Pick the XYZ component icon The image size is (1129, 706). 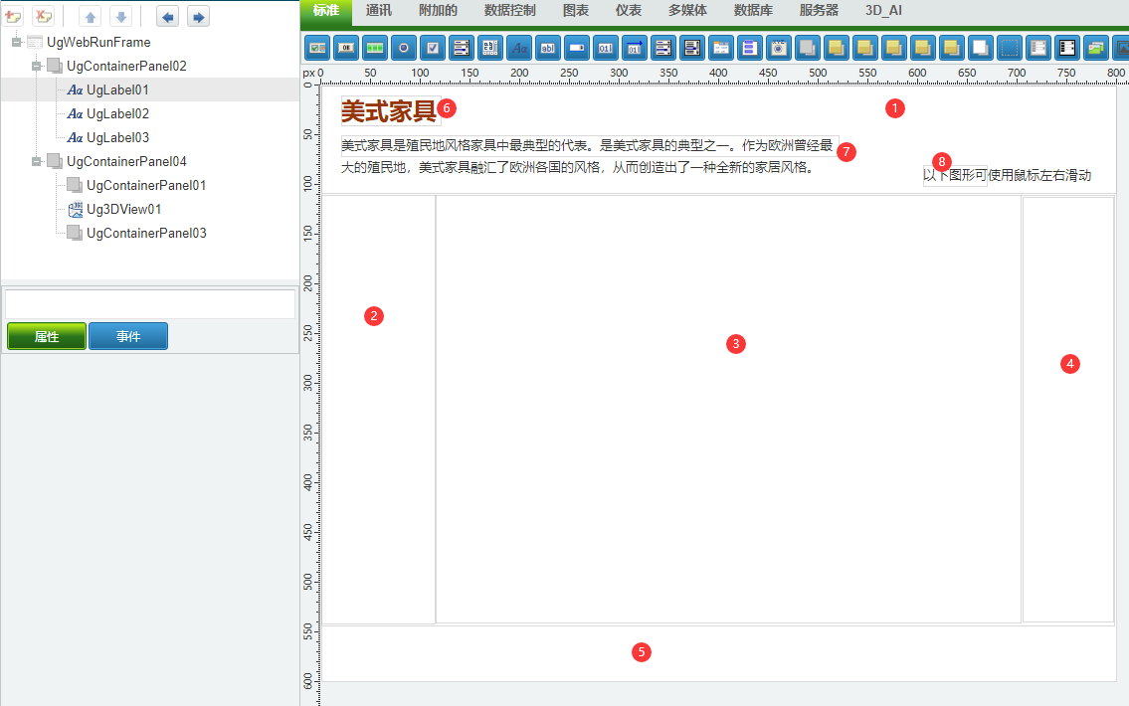(x=778, y=48)
